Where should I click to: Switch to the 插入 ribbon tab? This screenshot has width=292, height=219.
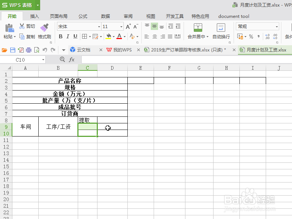point(34,16)
